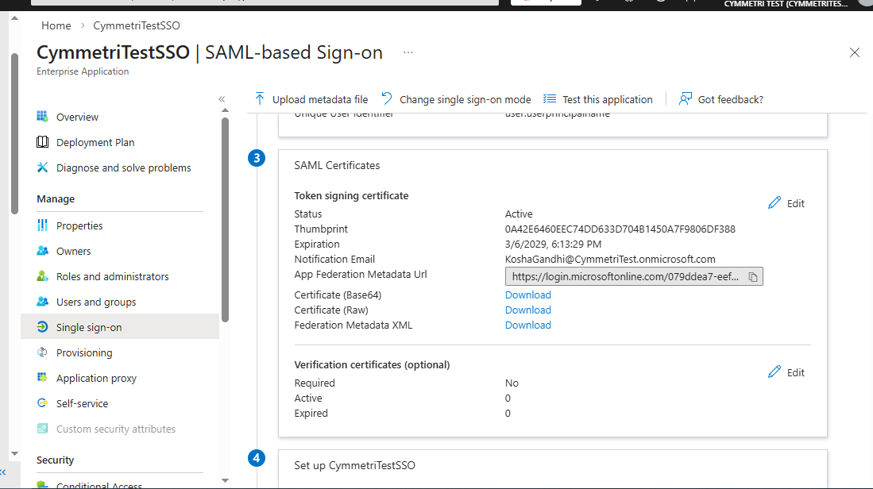
Task: Open the Overview icon in sidebar
Action: coord(42,116)
